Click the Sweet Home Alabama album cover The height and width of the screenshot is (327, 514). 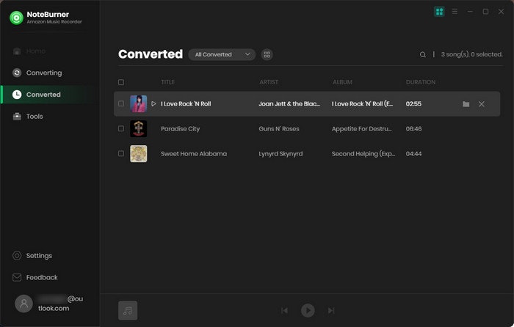point(138,153)
